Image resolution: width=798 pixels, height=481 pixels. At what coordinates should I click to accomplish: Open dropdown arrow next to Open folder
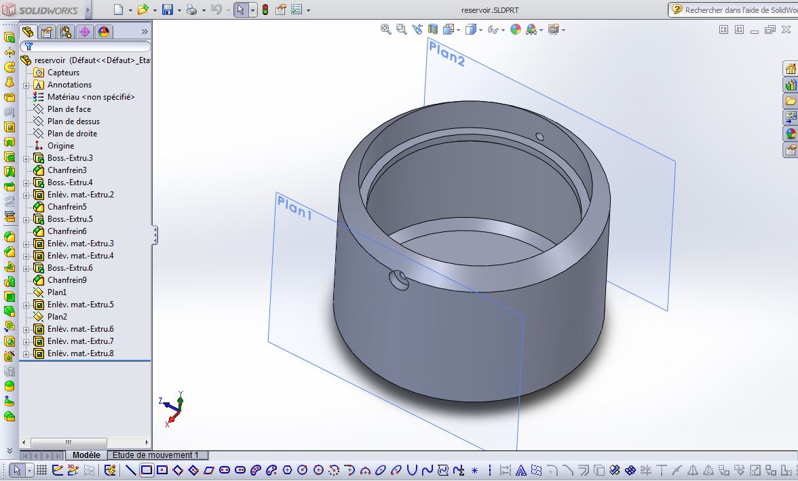[155, 10]
